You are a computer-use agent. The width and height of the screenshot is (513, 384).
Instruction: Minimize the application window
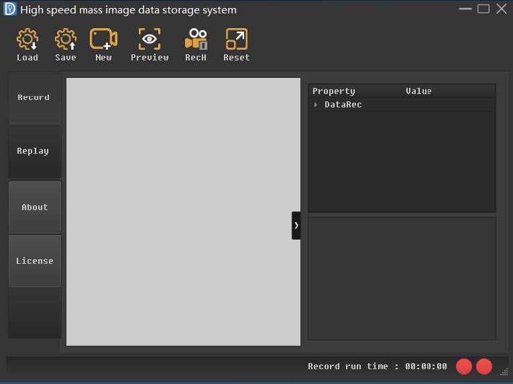[x=465, y=9]
